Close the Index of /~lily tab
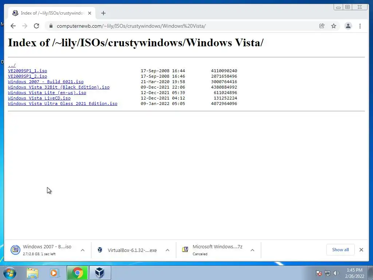The width and height of the screenshot is (373, 280). 90,13
